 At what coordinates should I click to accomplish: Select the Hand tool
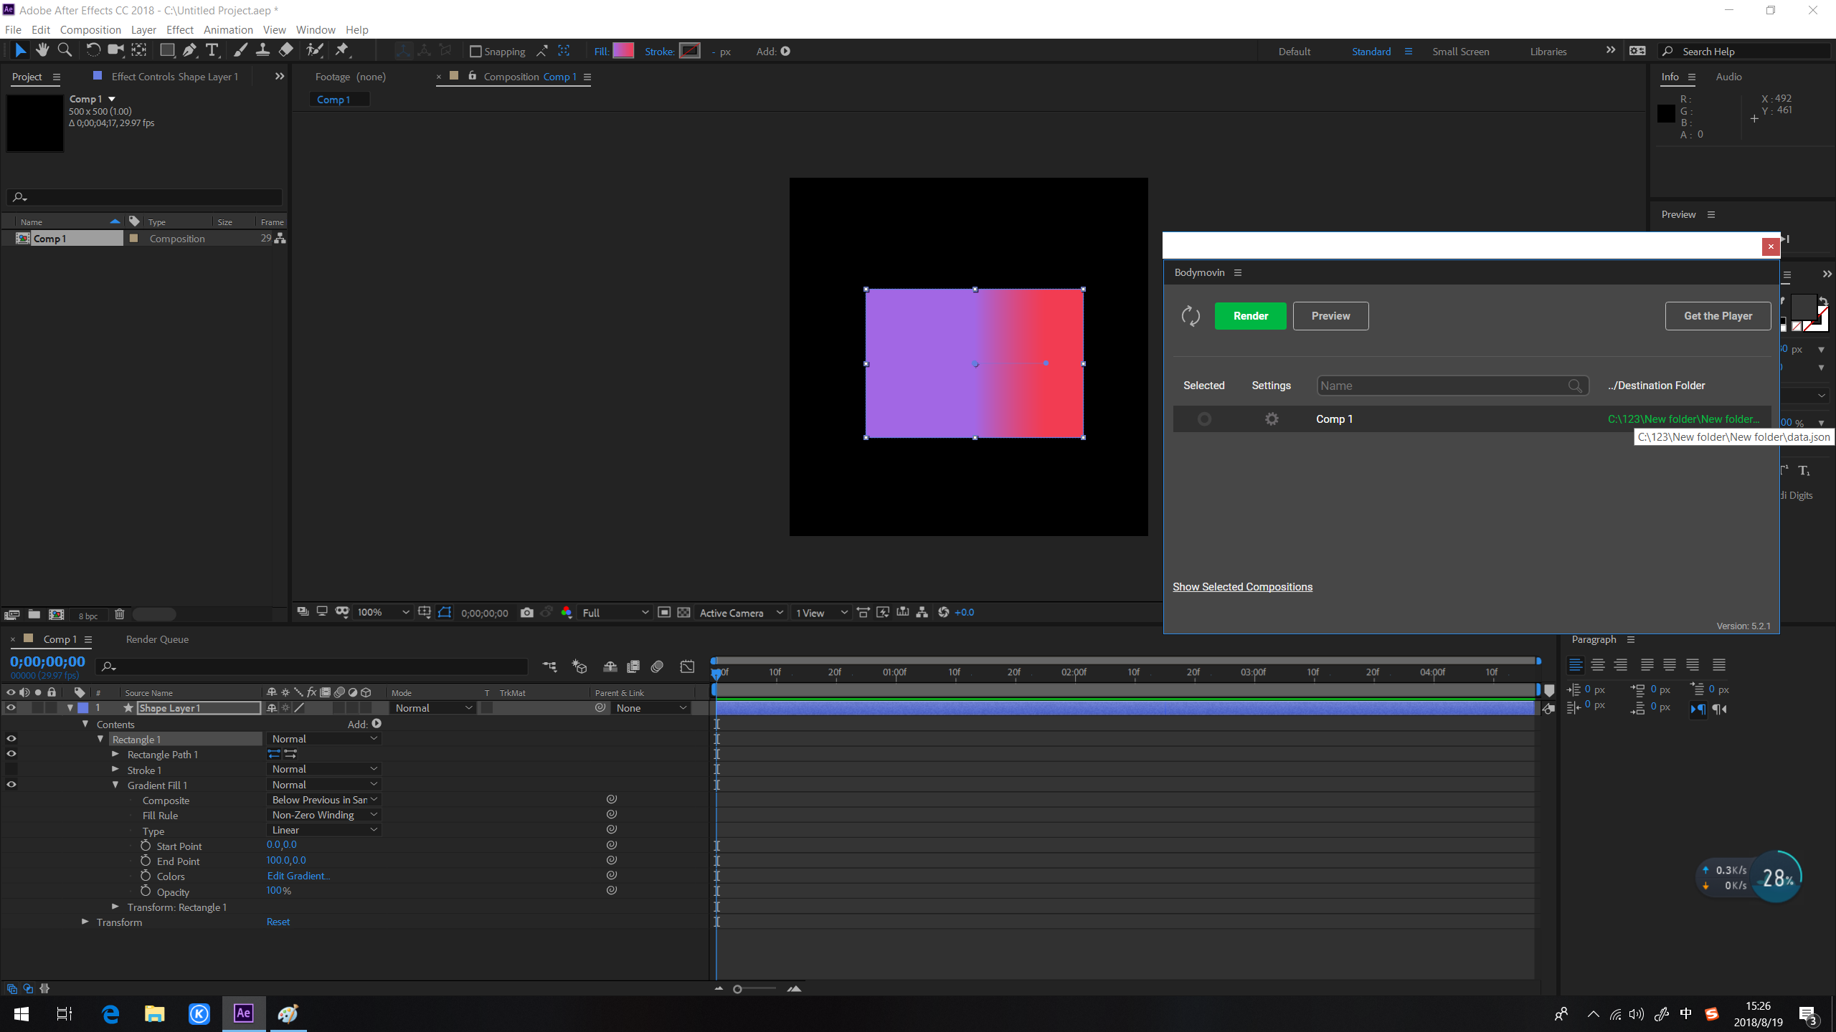(x=42, y=50)
